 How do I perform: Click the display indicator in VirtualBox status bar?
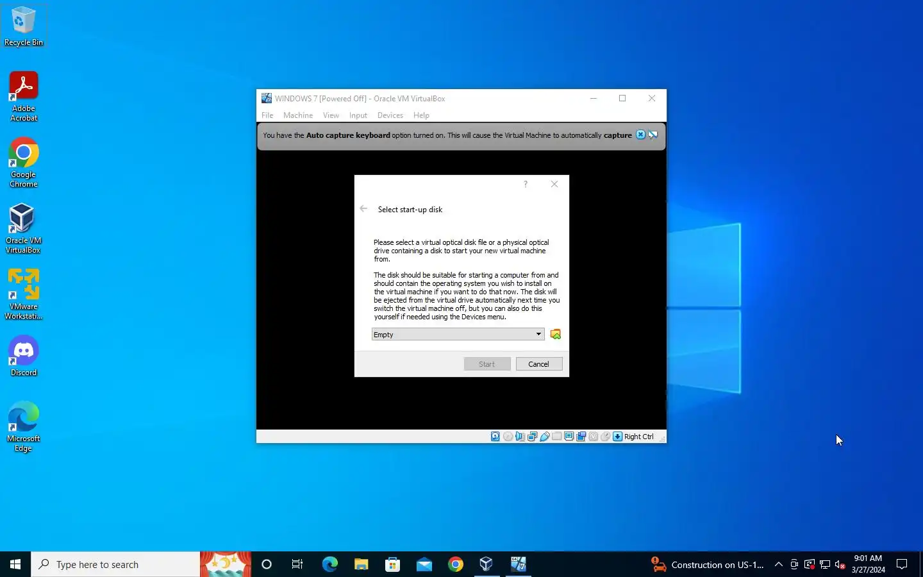[x=569, y=437]
